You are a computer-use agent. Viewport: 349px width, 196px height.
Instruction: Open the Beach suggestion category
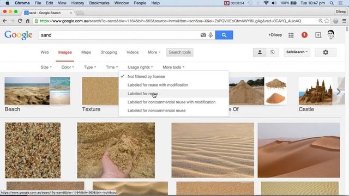coord(37,94)
